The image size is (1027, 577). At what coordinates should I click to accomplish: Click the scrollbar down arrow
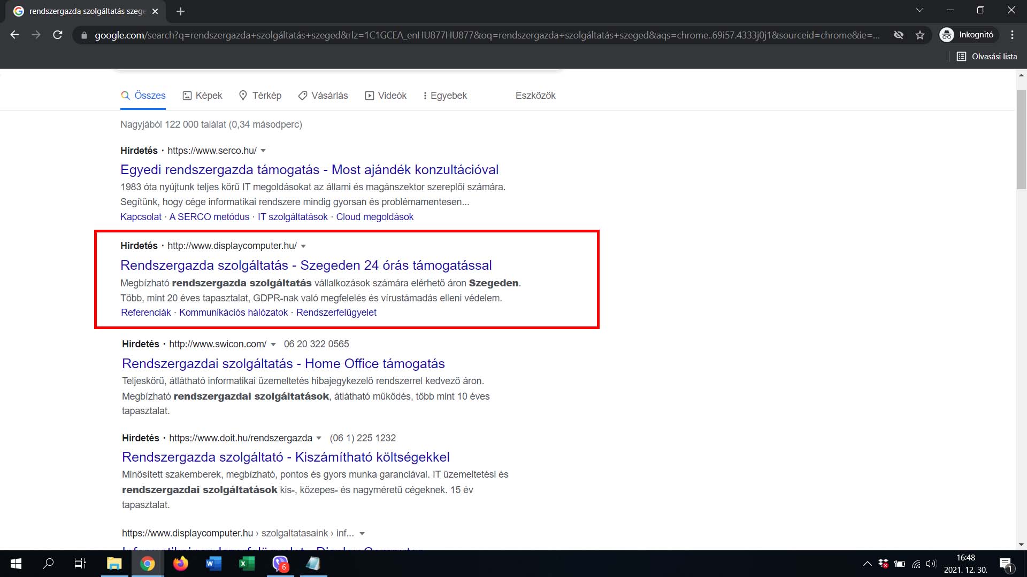coord(1022,544)
